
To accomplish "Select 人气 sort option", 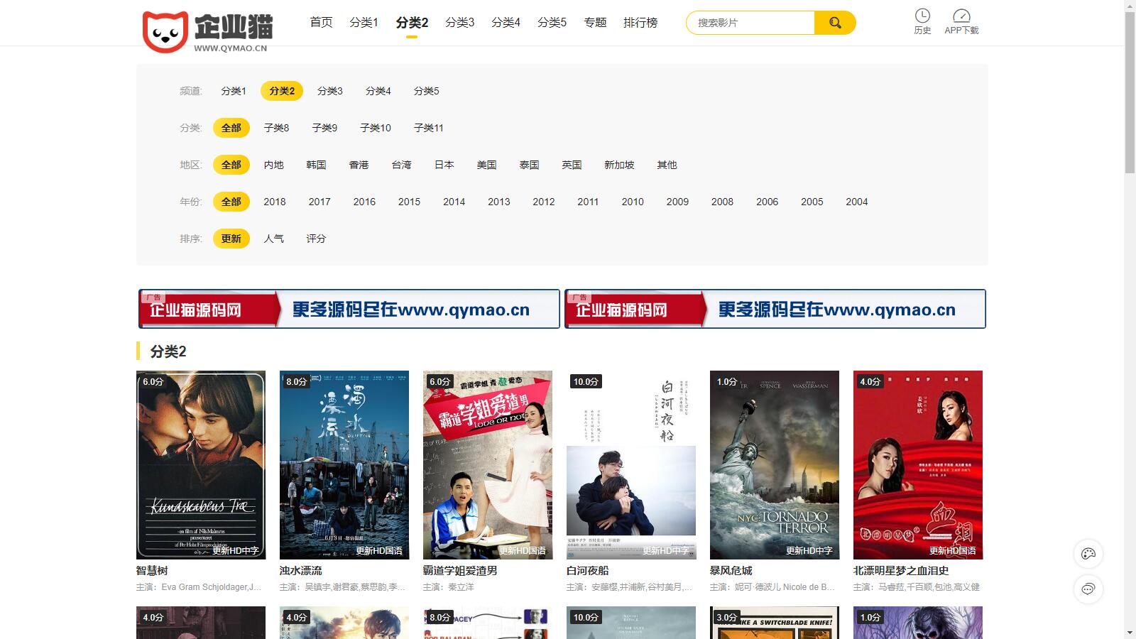I will click(273, 239).
